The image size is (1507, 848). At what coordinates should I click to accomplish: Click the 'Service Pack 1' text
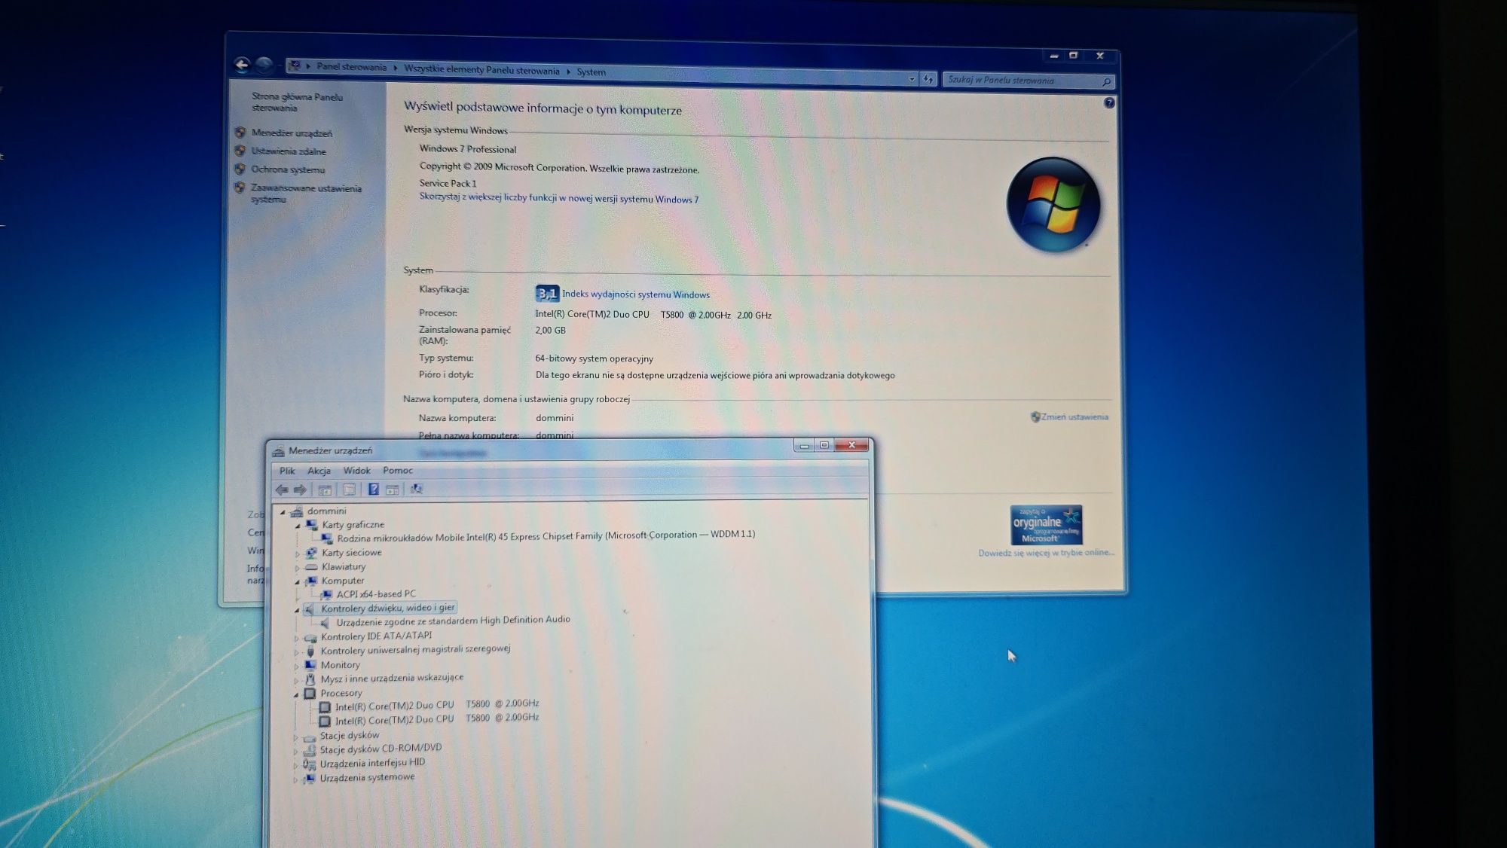point(448,183)
